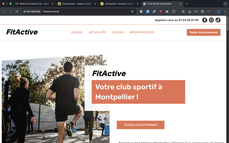Image resolution: width=229 pixels, height=143 pixels.
Task: Click the Tester Gratuitement header button
Action: [204, 32]
